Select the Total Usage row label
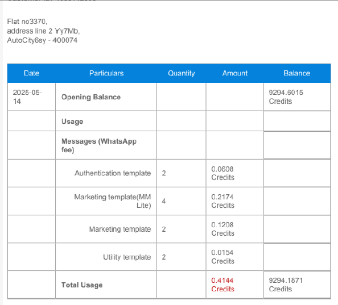 pos(82,285)
